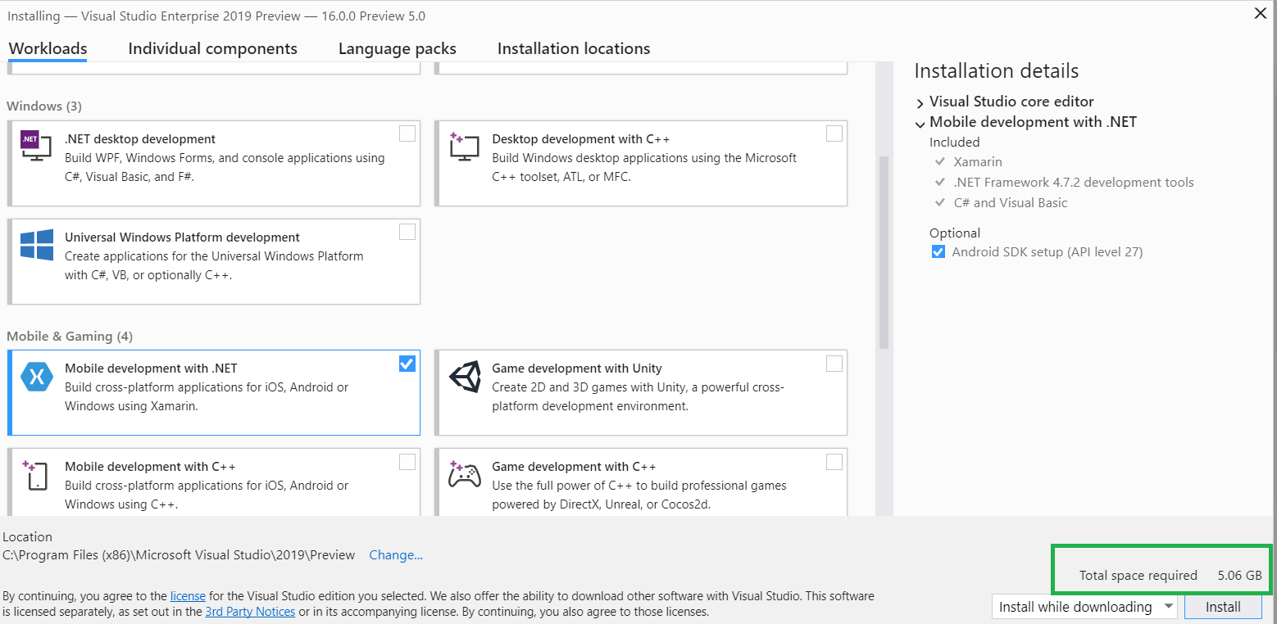Enable the .NET desktop development workload checkbox

click(x=407, y=133)
